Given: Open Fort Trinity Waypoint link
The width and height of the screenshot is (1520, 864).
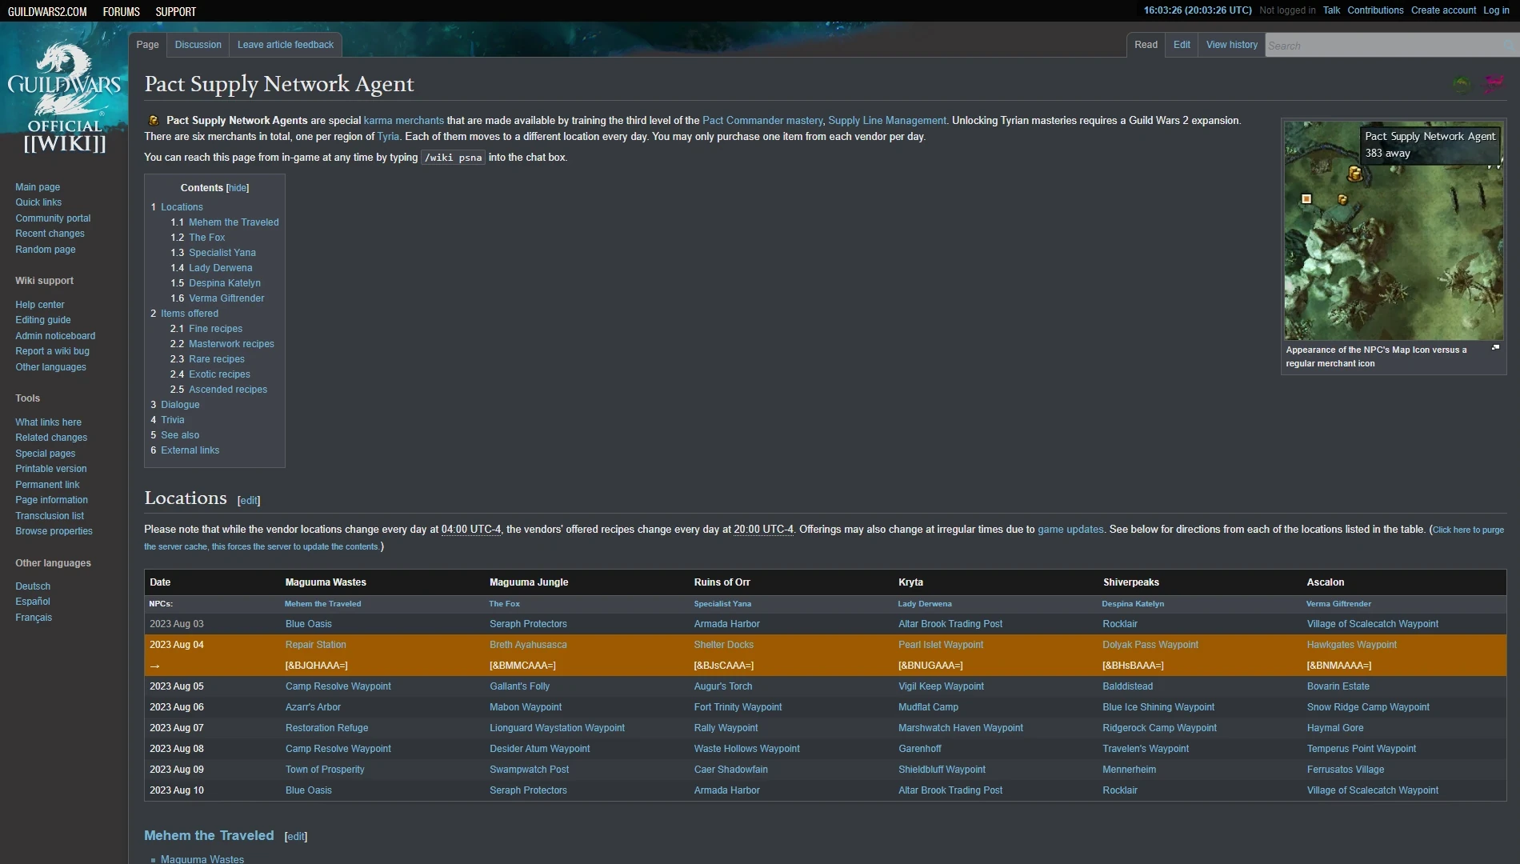Looking at the screenshot, I should 738,707.
